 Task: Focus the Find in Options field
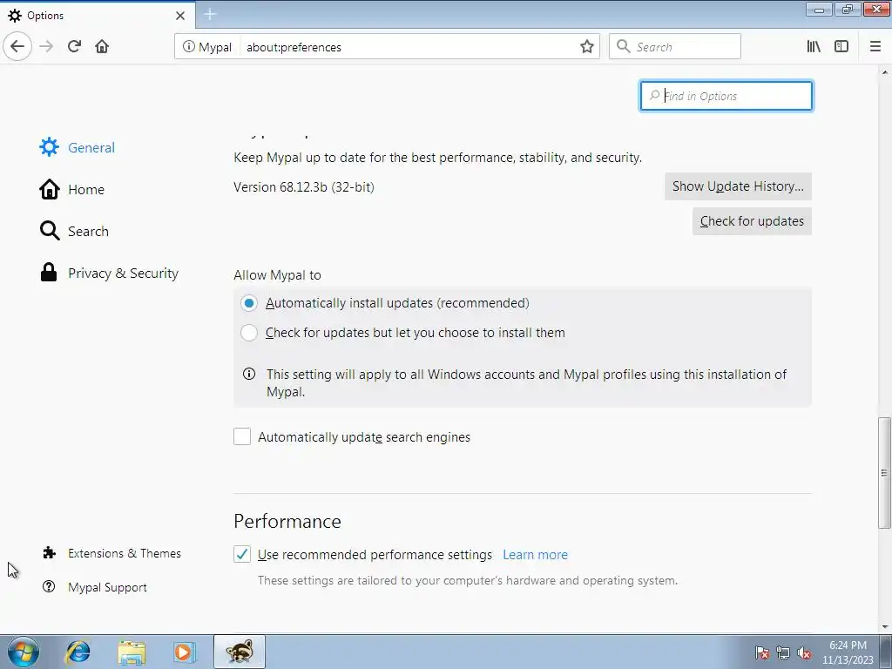pos(726,96)
